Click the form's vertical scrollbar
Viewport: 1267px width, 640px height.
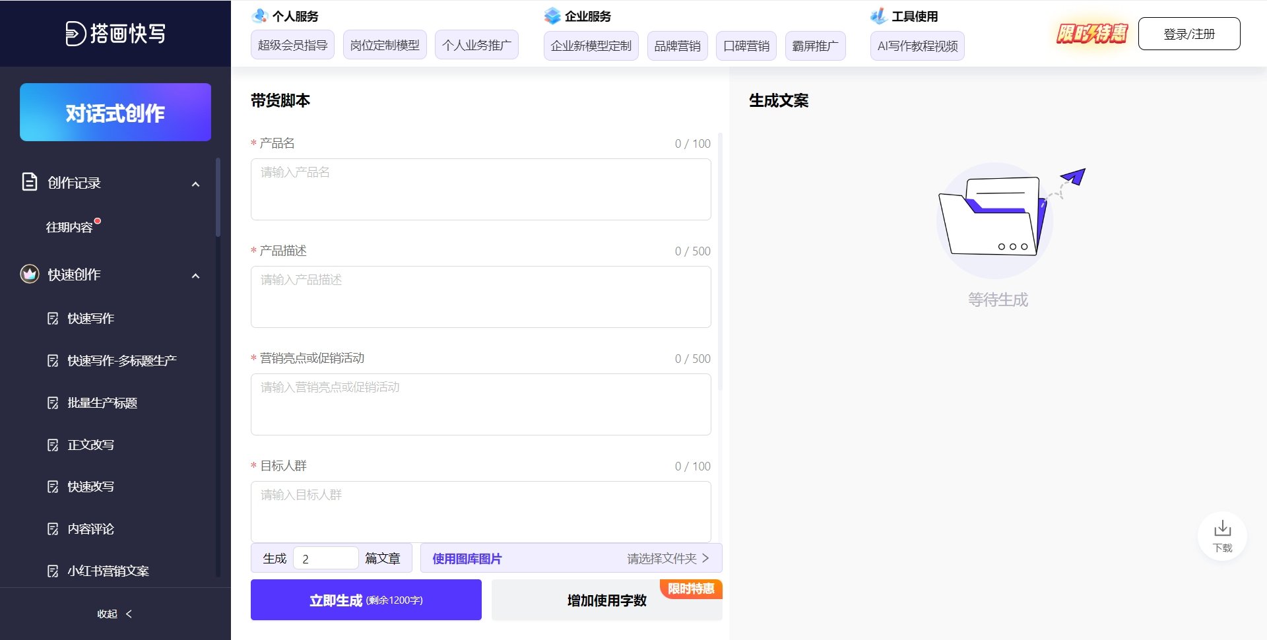[720, 264]
